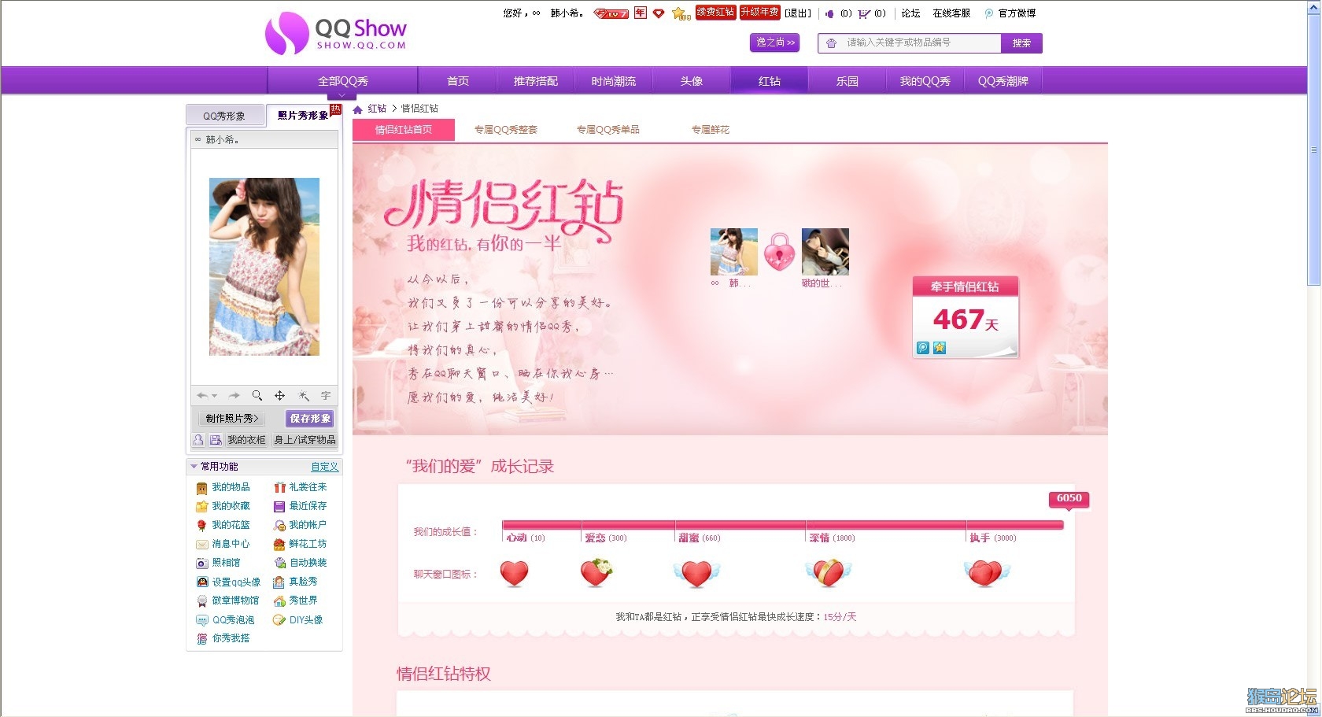This screenshot has width=1322, height=717.
Task: Open the shopping cart icon
Action: click(x=864, y=13)
